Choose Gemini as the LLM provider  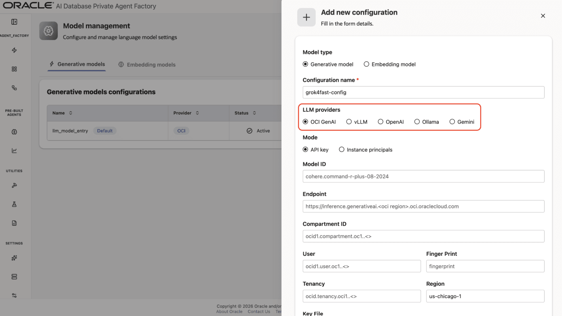coord(452,122)
